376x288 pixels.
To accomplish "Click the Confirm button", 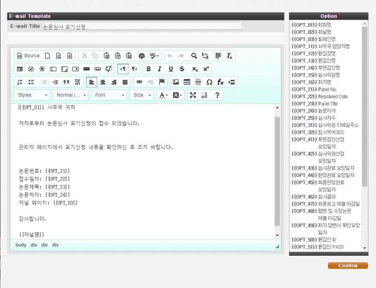I will coord(348,265).
